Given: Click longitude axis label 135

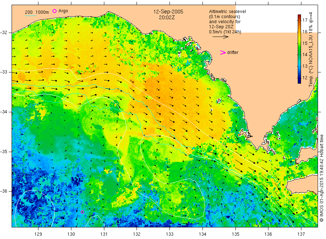Looking at the screenshot, I should 235,234.
